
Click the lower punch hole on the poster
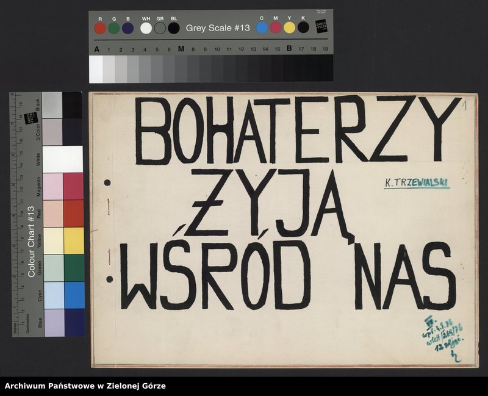coord(109,279)
